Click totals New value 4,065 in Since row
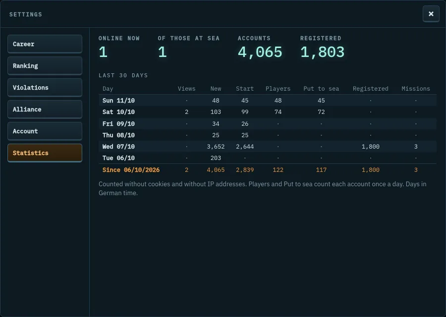This screenshot has width=446, height=317. 216,170
